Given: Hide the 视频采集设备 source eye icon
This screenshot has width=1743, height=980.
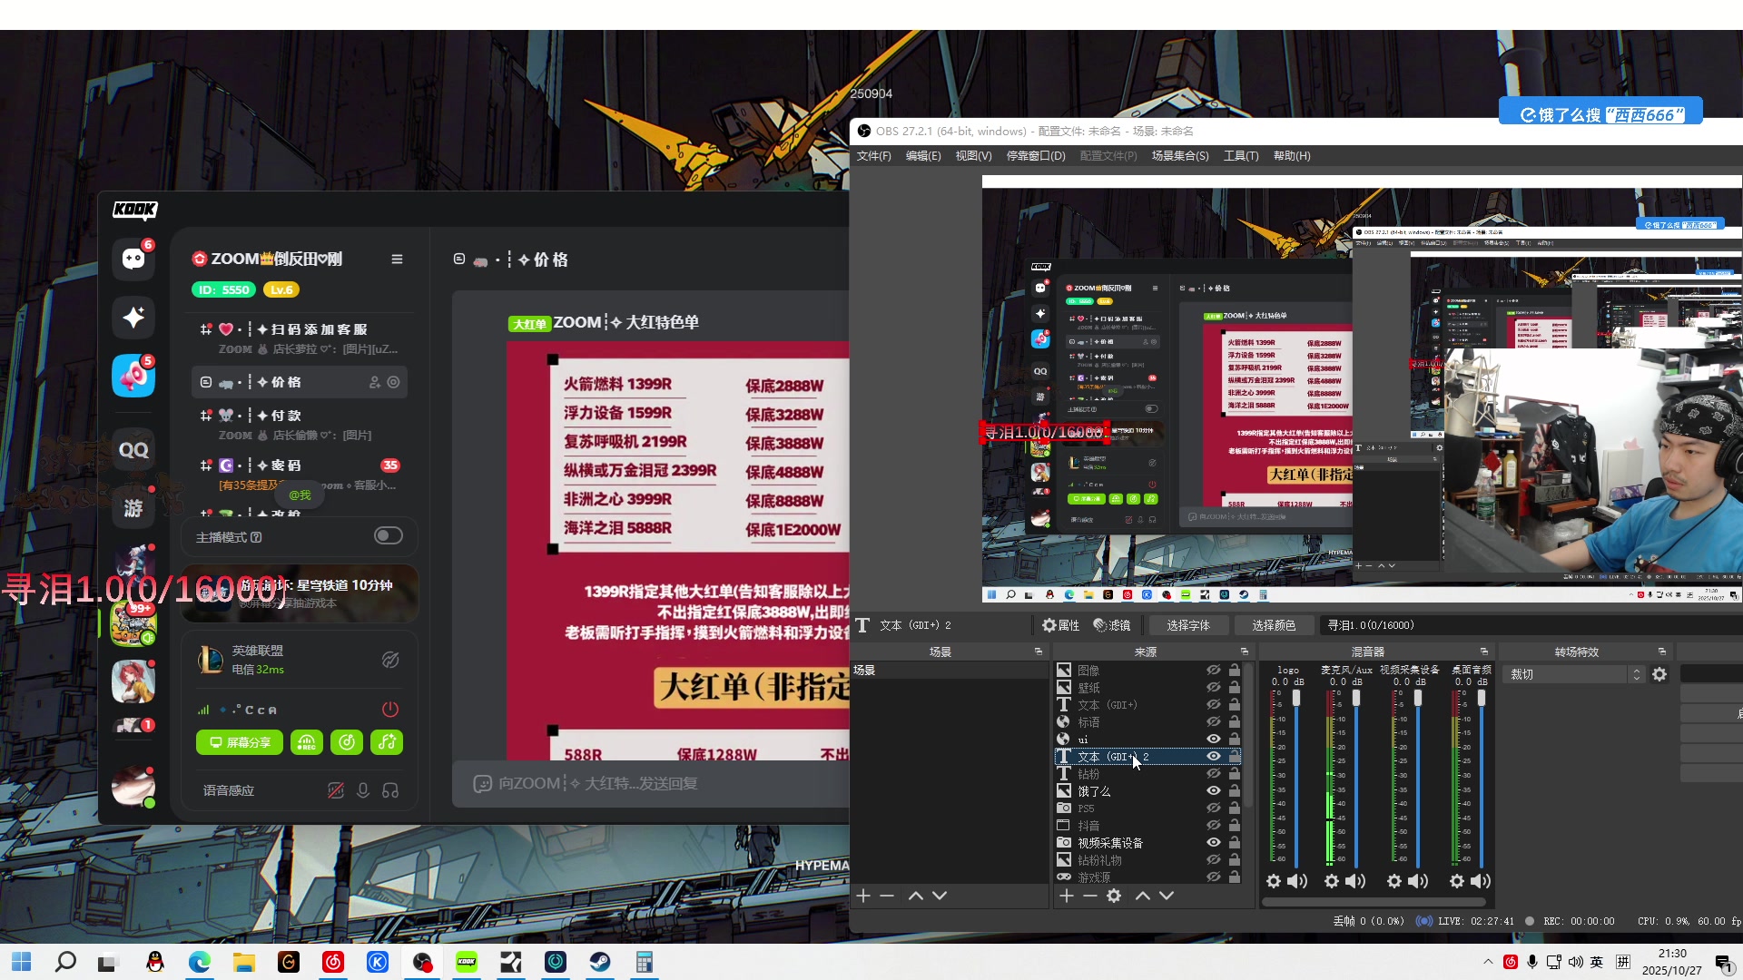Looking at the screenshot, I should click(x=1213, y=843).
